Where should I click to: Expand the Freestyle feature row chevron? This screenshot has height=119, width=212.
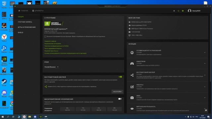pyautogui.click(x=205, y=87)
